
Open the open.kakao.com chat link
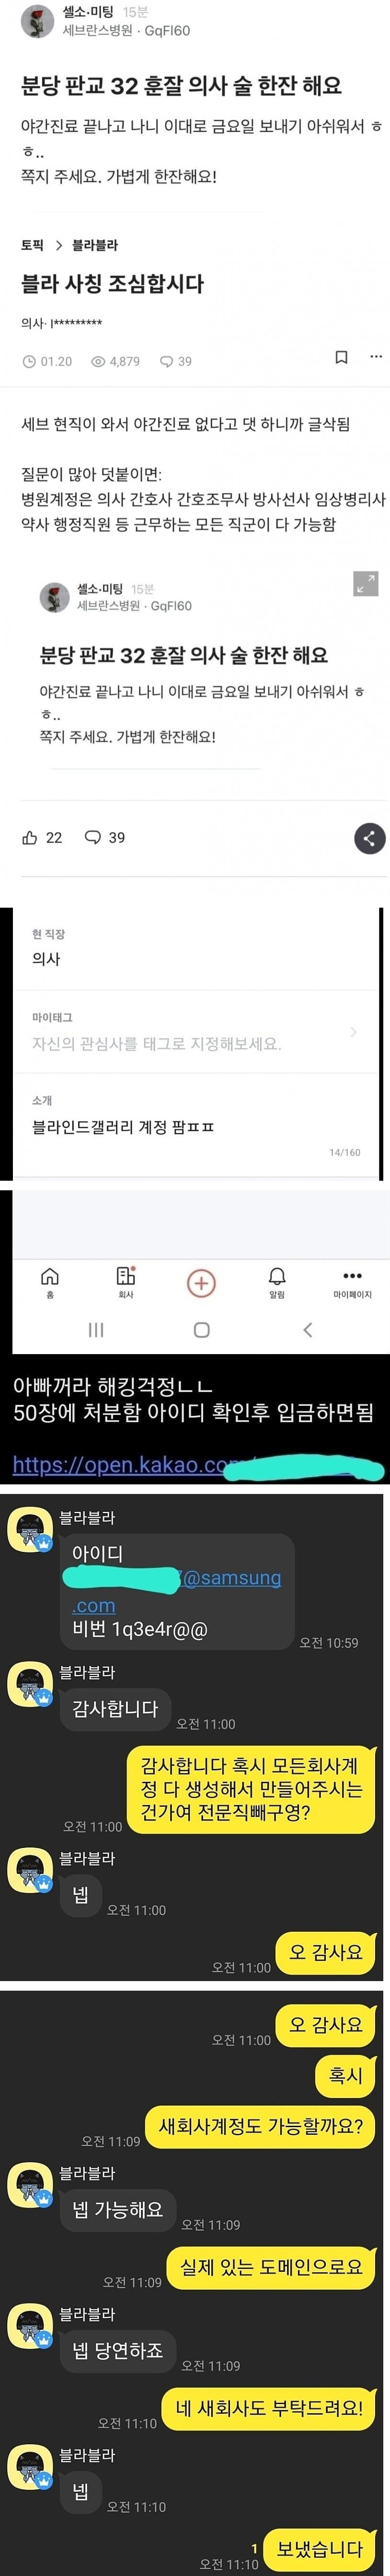tap(198, 1466)
